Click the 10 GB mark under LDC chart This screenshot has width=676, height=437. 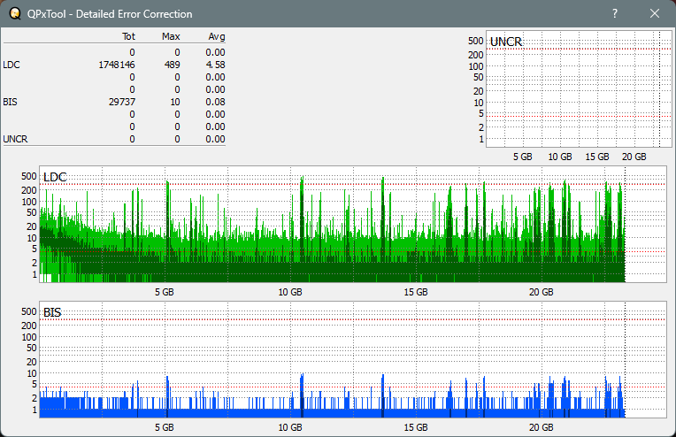pyautogui.click(x=290, y=292)
